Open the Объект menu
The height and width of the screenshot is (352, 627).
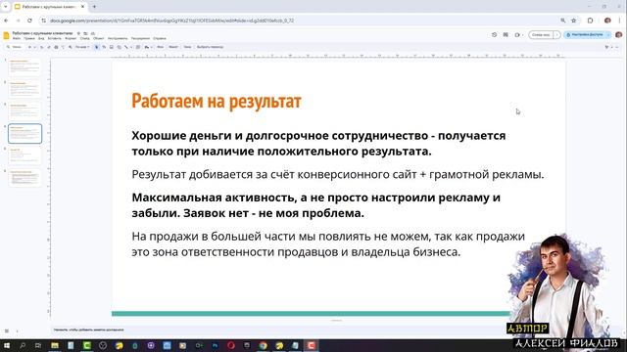coord(98,38)
